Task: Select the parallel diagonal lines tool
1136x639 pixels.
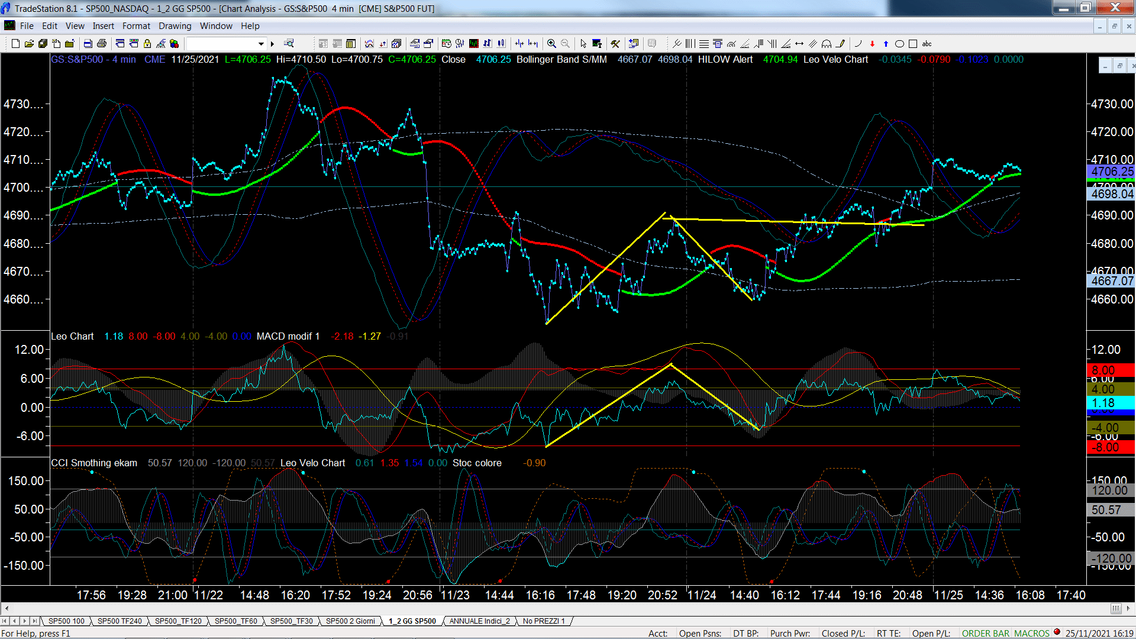Action: [x=813, y=44]
